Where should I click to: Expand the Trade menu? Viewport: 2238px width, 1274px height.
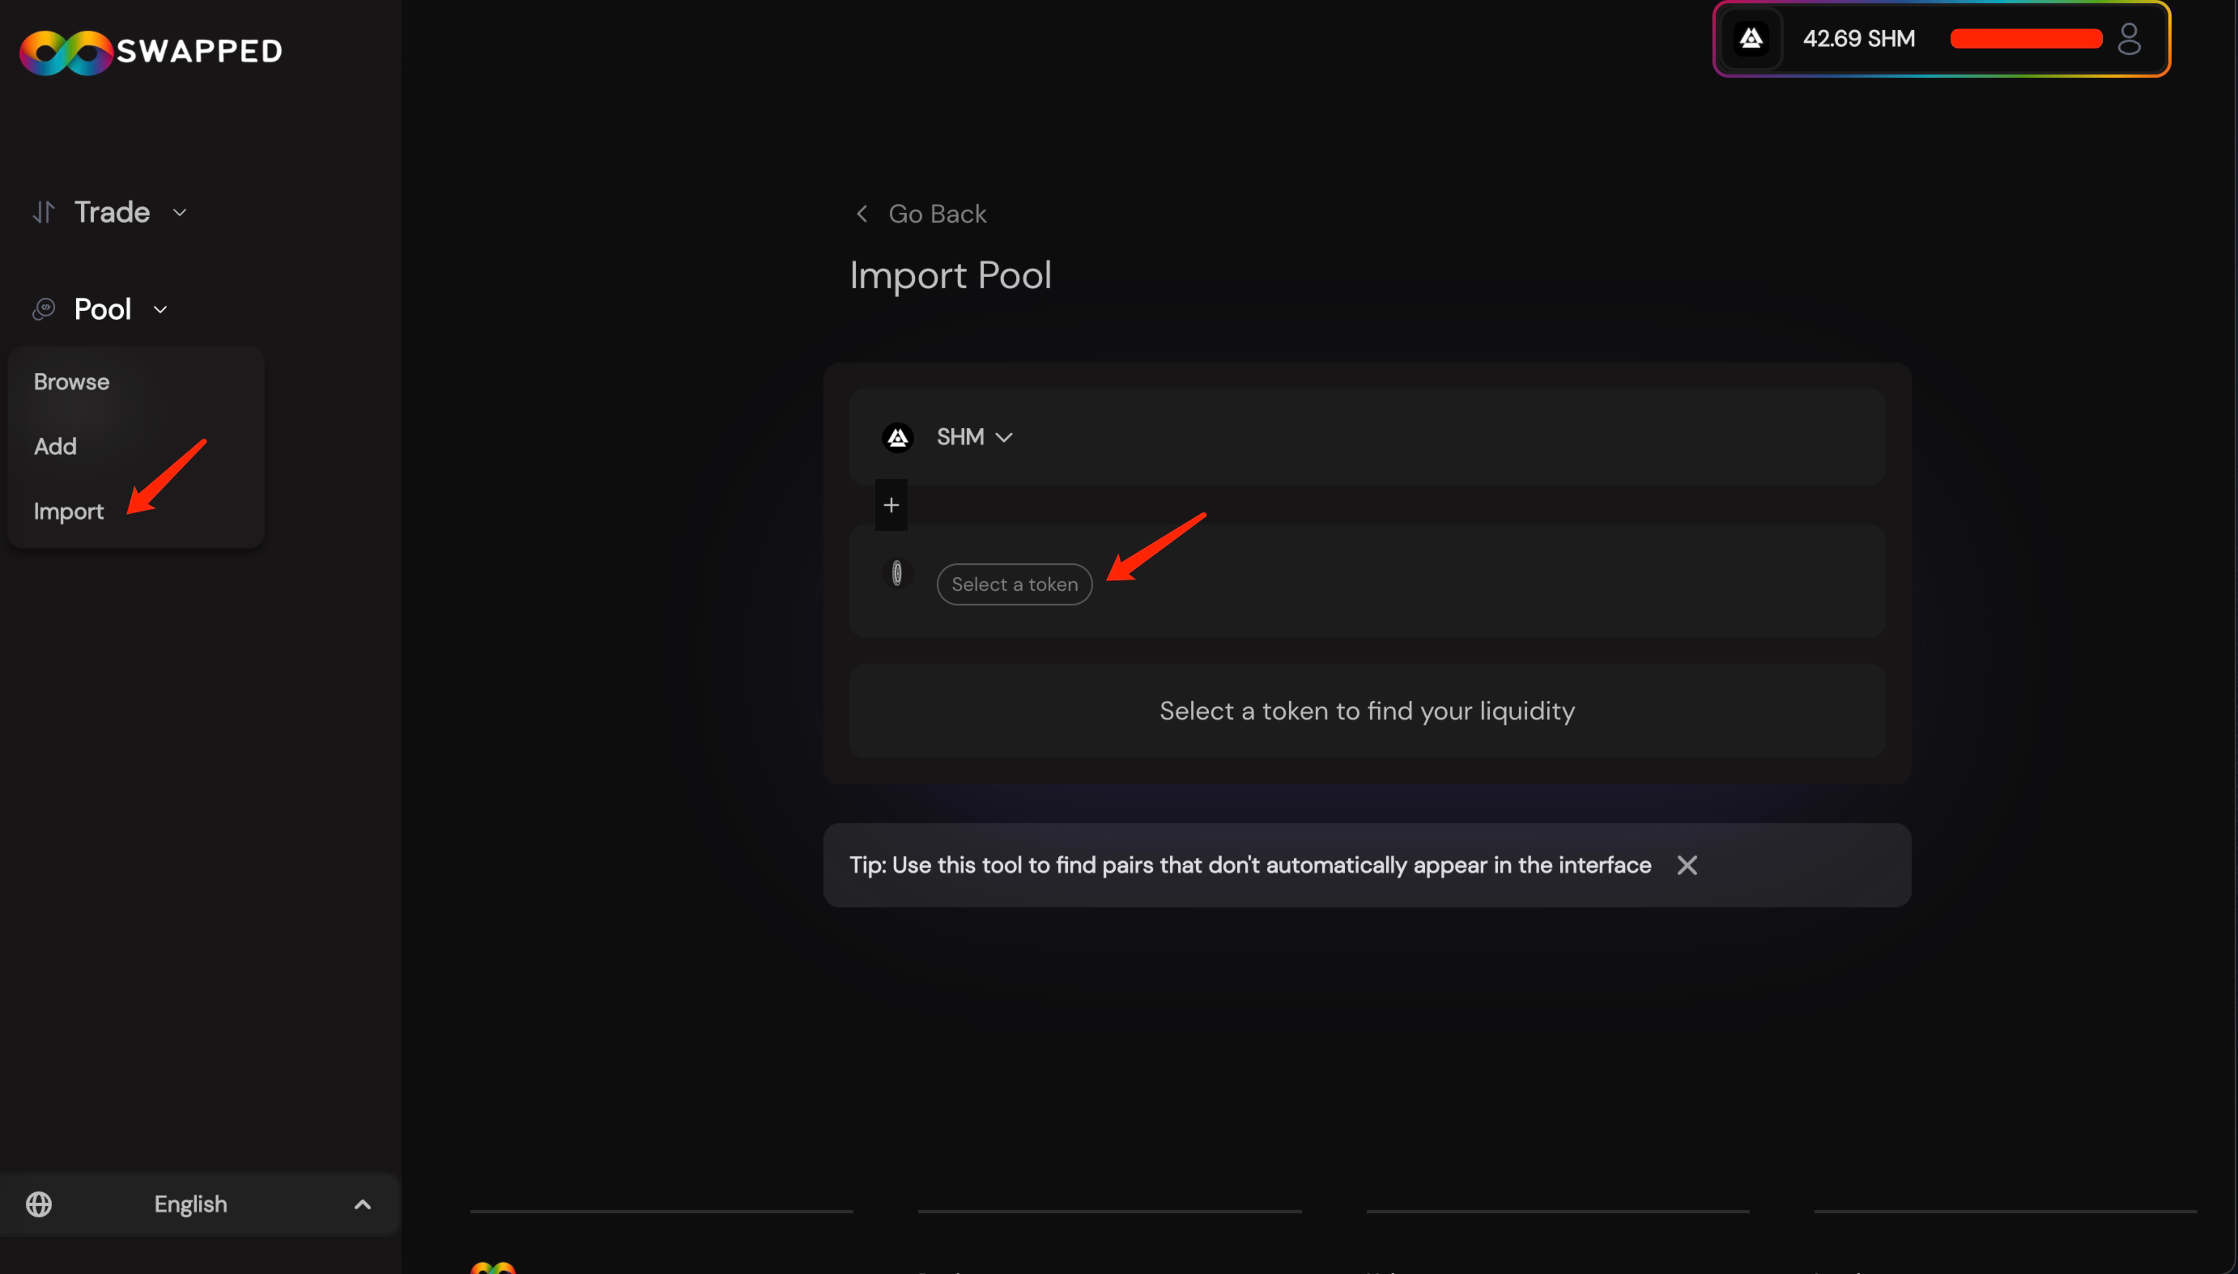pos(180,212)
